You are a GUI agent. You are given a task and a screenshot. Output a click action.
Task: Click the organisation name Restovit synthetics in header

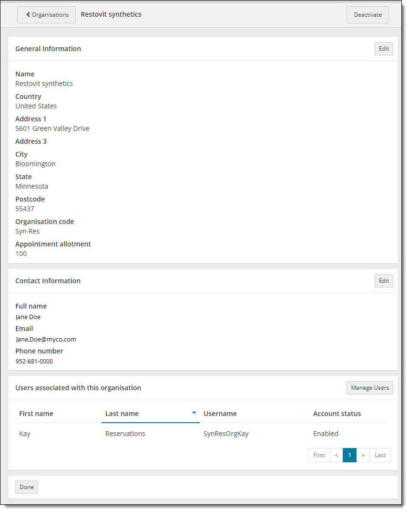point(111,14)
